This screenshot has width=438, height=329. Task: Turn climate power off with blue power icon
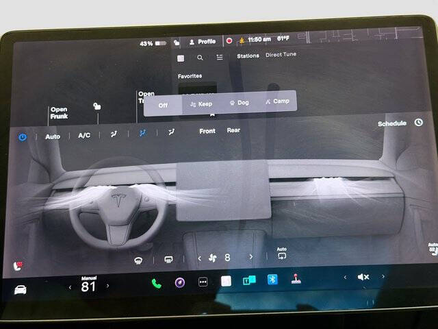(x=23, y=137)
